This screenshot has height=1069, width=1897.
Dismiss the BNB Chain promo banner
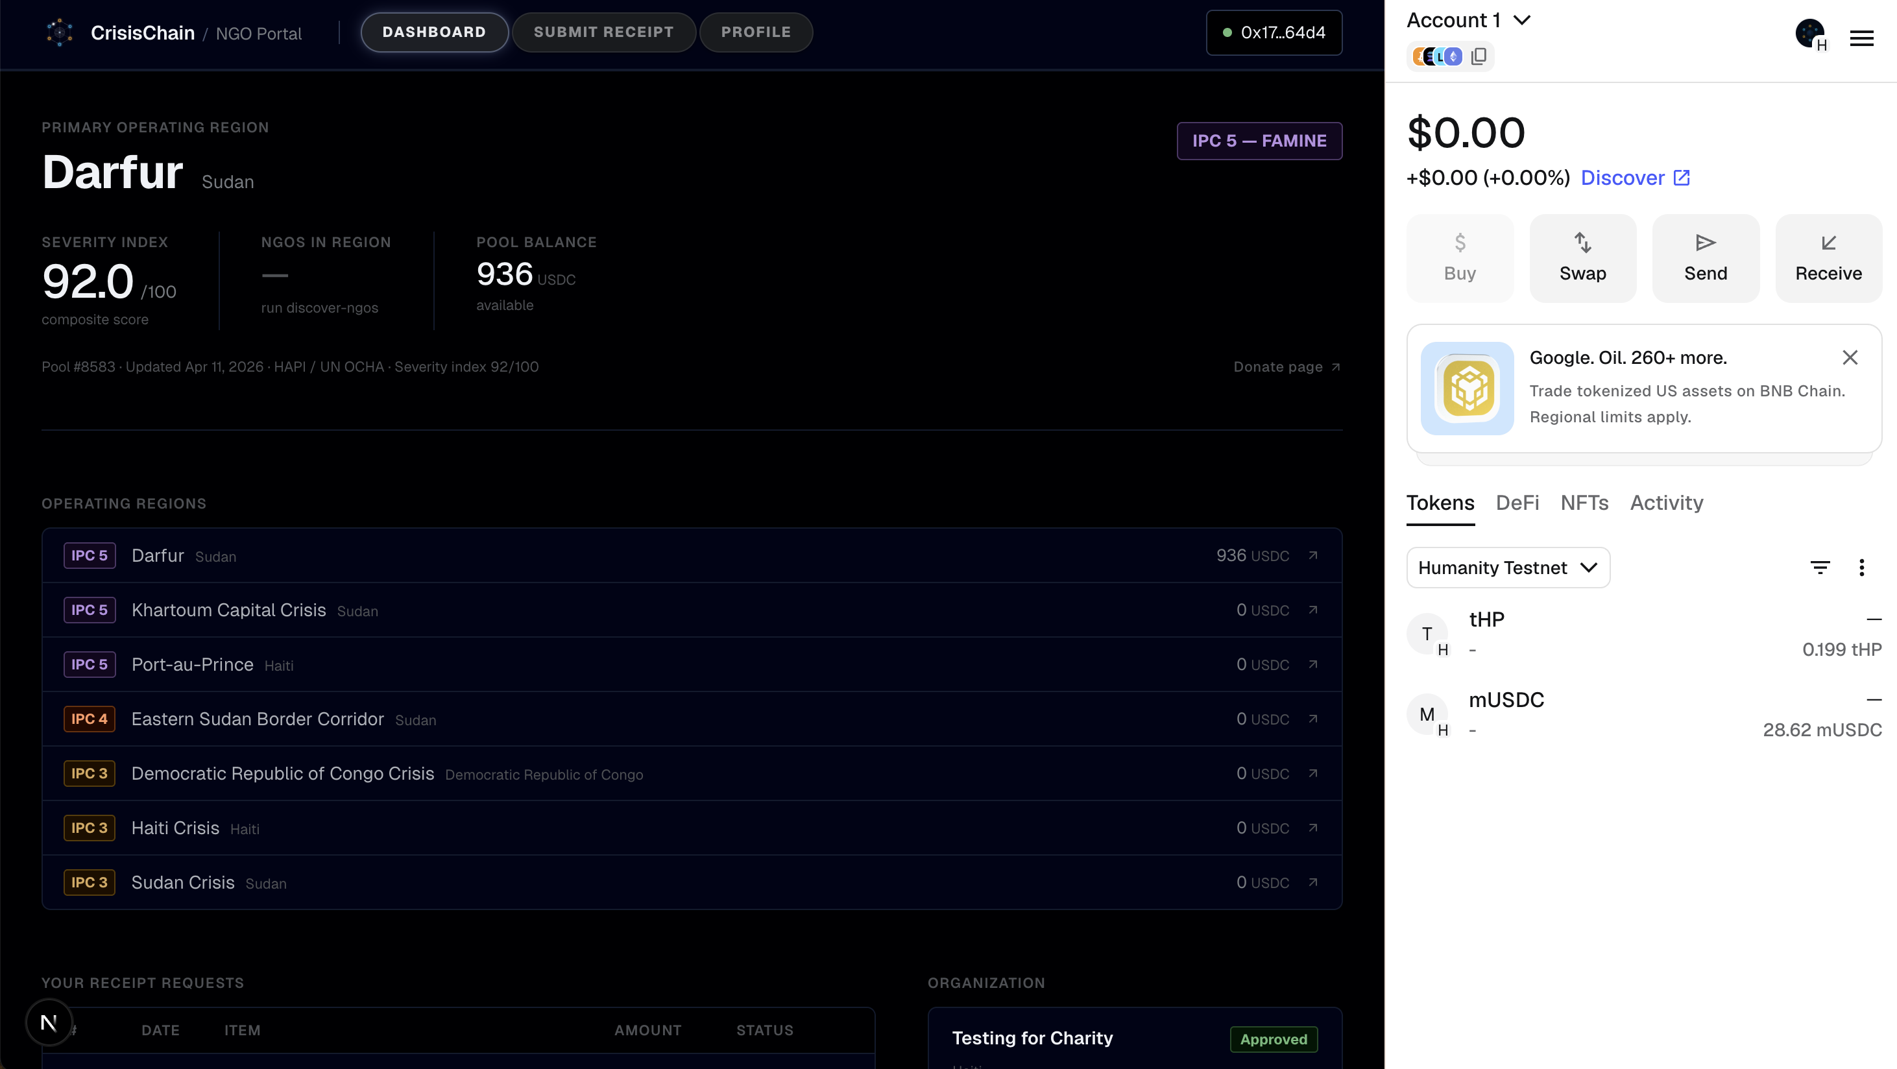(1849, 358)
